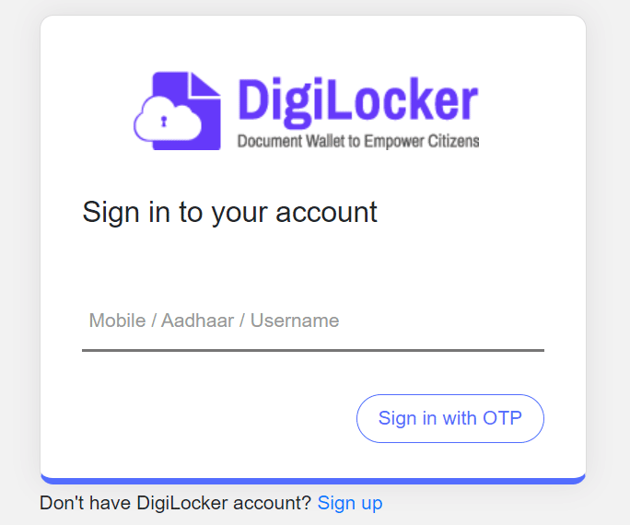
Task: Click the Username placeholder word in the field
Action: [x=295, y=321]
